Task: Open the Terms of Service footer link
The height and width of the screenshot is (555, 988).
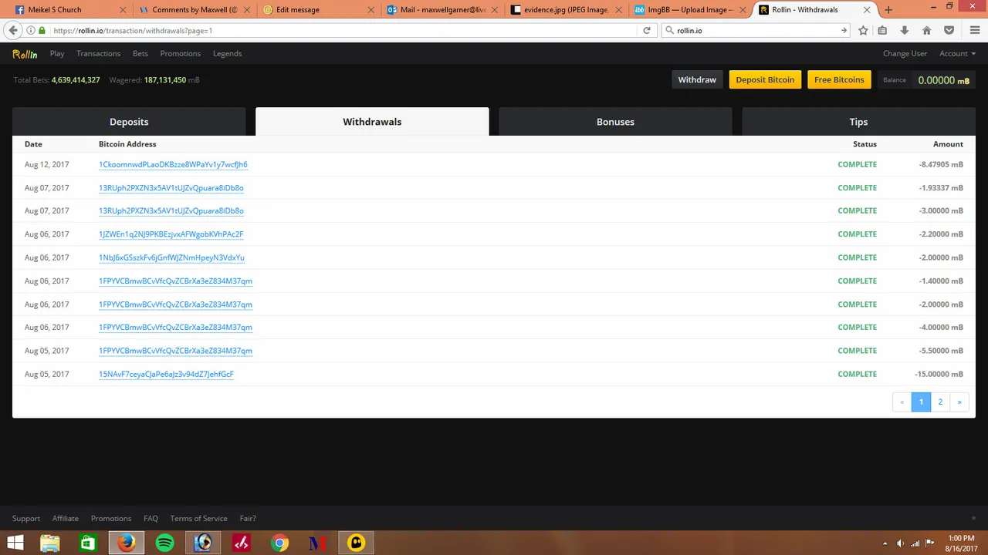Action: [x=198, y=519]
